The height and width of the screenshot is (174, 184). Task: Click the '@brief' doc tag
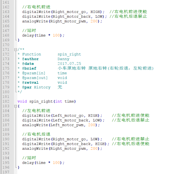point(29,68)
